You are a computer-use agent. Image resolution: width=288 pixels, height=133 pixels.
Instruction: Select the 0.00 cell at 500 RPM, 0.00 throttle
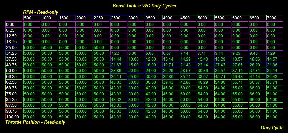(32, 24)
